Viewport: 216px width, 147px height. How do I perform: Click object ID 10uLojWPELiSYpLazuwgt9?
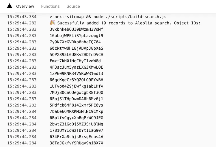tap(76, 36)
